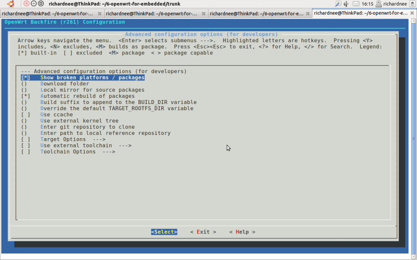Image resolution: width=417 pixels, height=260 pixels.
Task: Expand Toolchain Options submenu arrow
Action: (x=109, y=152)
